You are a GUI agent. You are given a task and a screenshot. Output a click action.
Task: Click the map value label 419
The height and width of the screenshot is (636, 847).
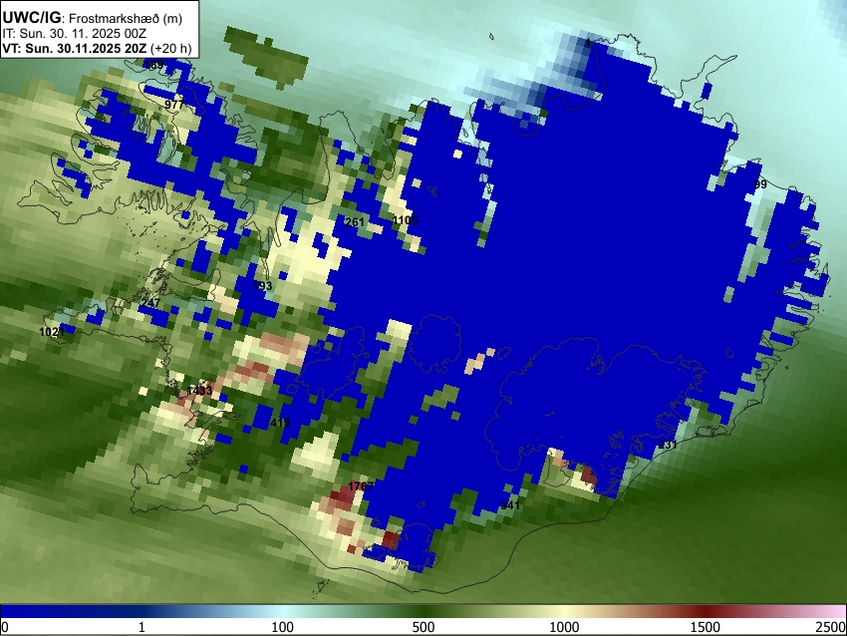(280, 423)
